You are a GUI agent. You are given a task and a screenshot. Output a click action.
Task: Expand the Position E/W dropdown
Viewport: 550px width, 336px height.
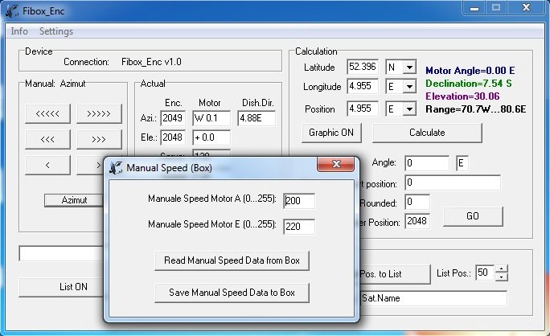point(409,109)
